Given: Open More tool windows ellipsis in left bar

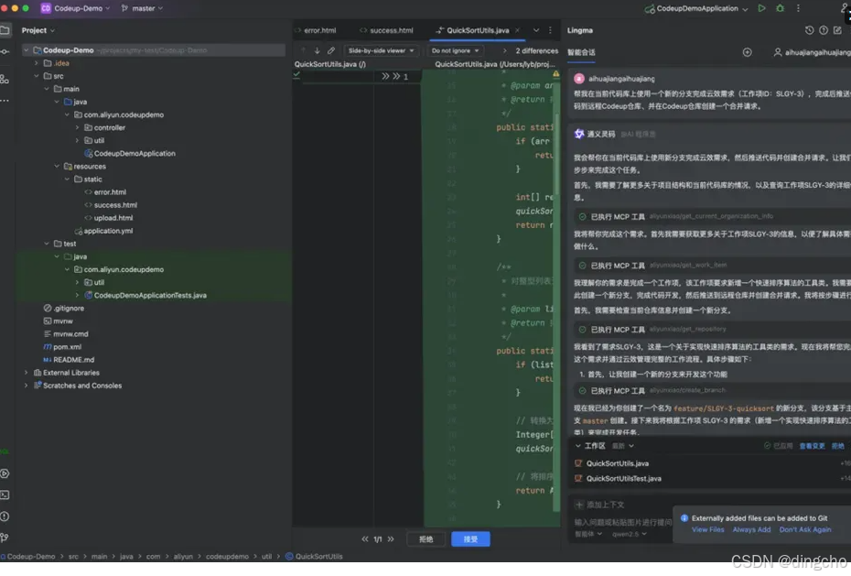Looking at the screenshot, I should [x=5, y=101].
